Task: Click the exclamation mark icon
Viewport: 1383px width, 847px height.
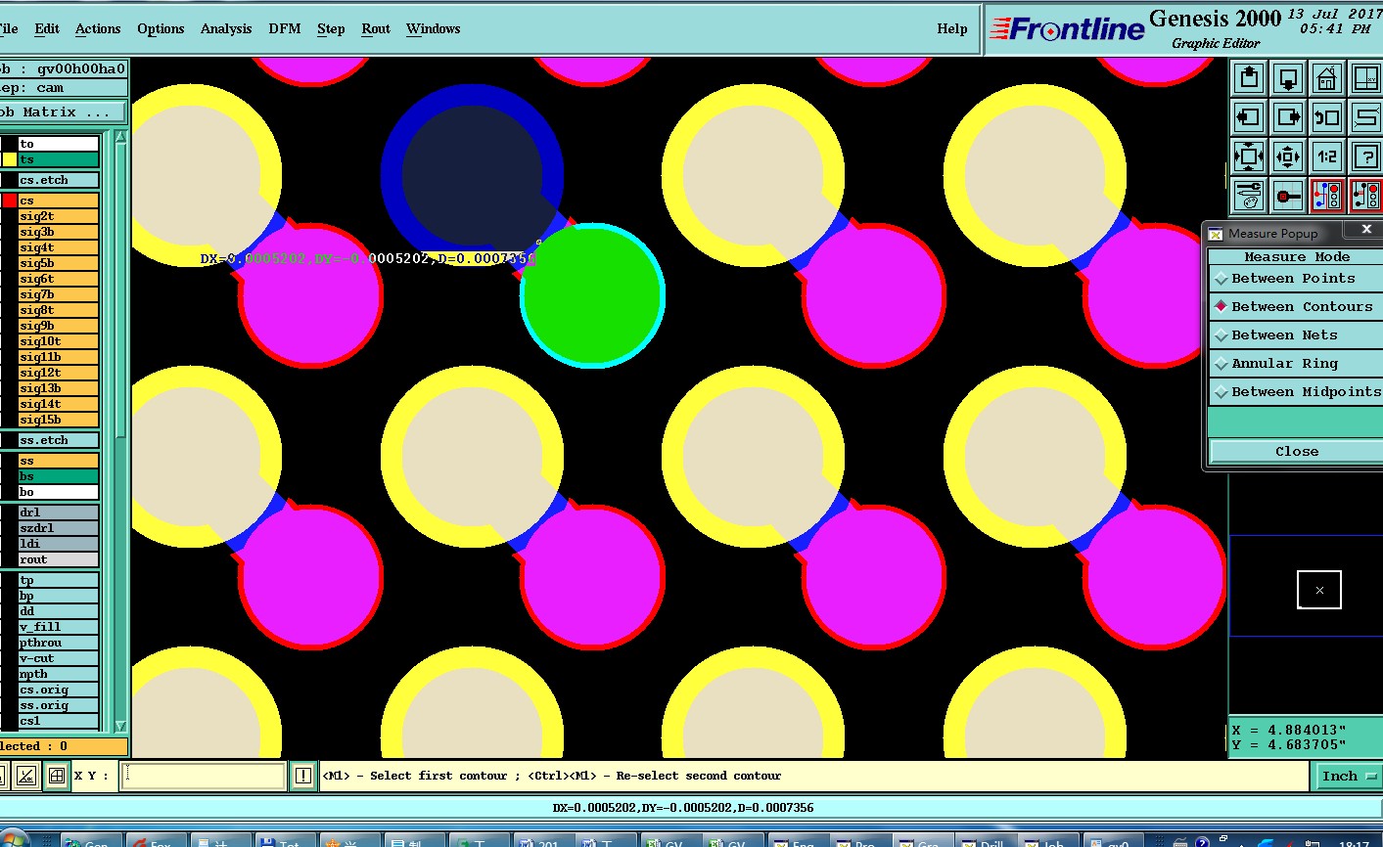Action: 303,776
